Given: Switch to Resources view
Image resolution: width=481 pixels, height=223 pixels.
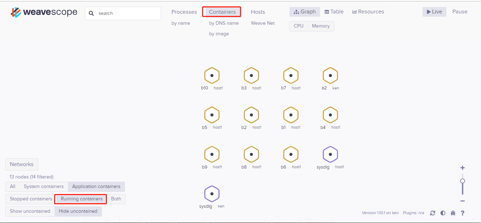Looking at the screenshot, I should pos(368,12).
